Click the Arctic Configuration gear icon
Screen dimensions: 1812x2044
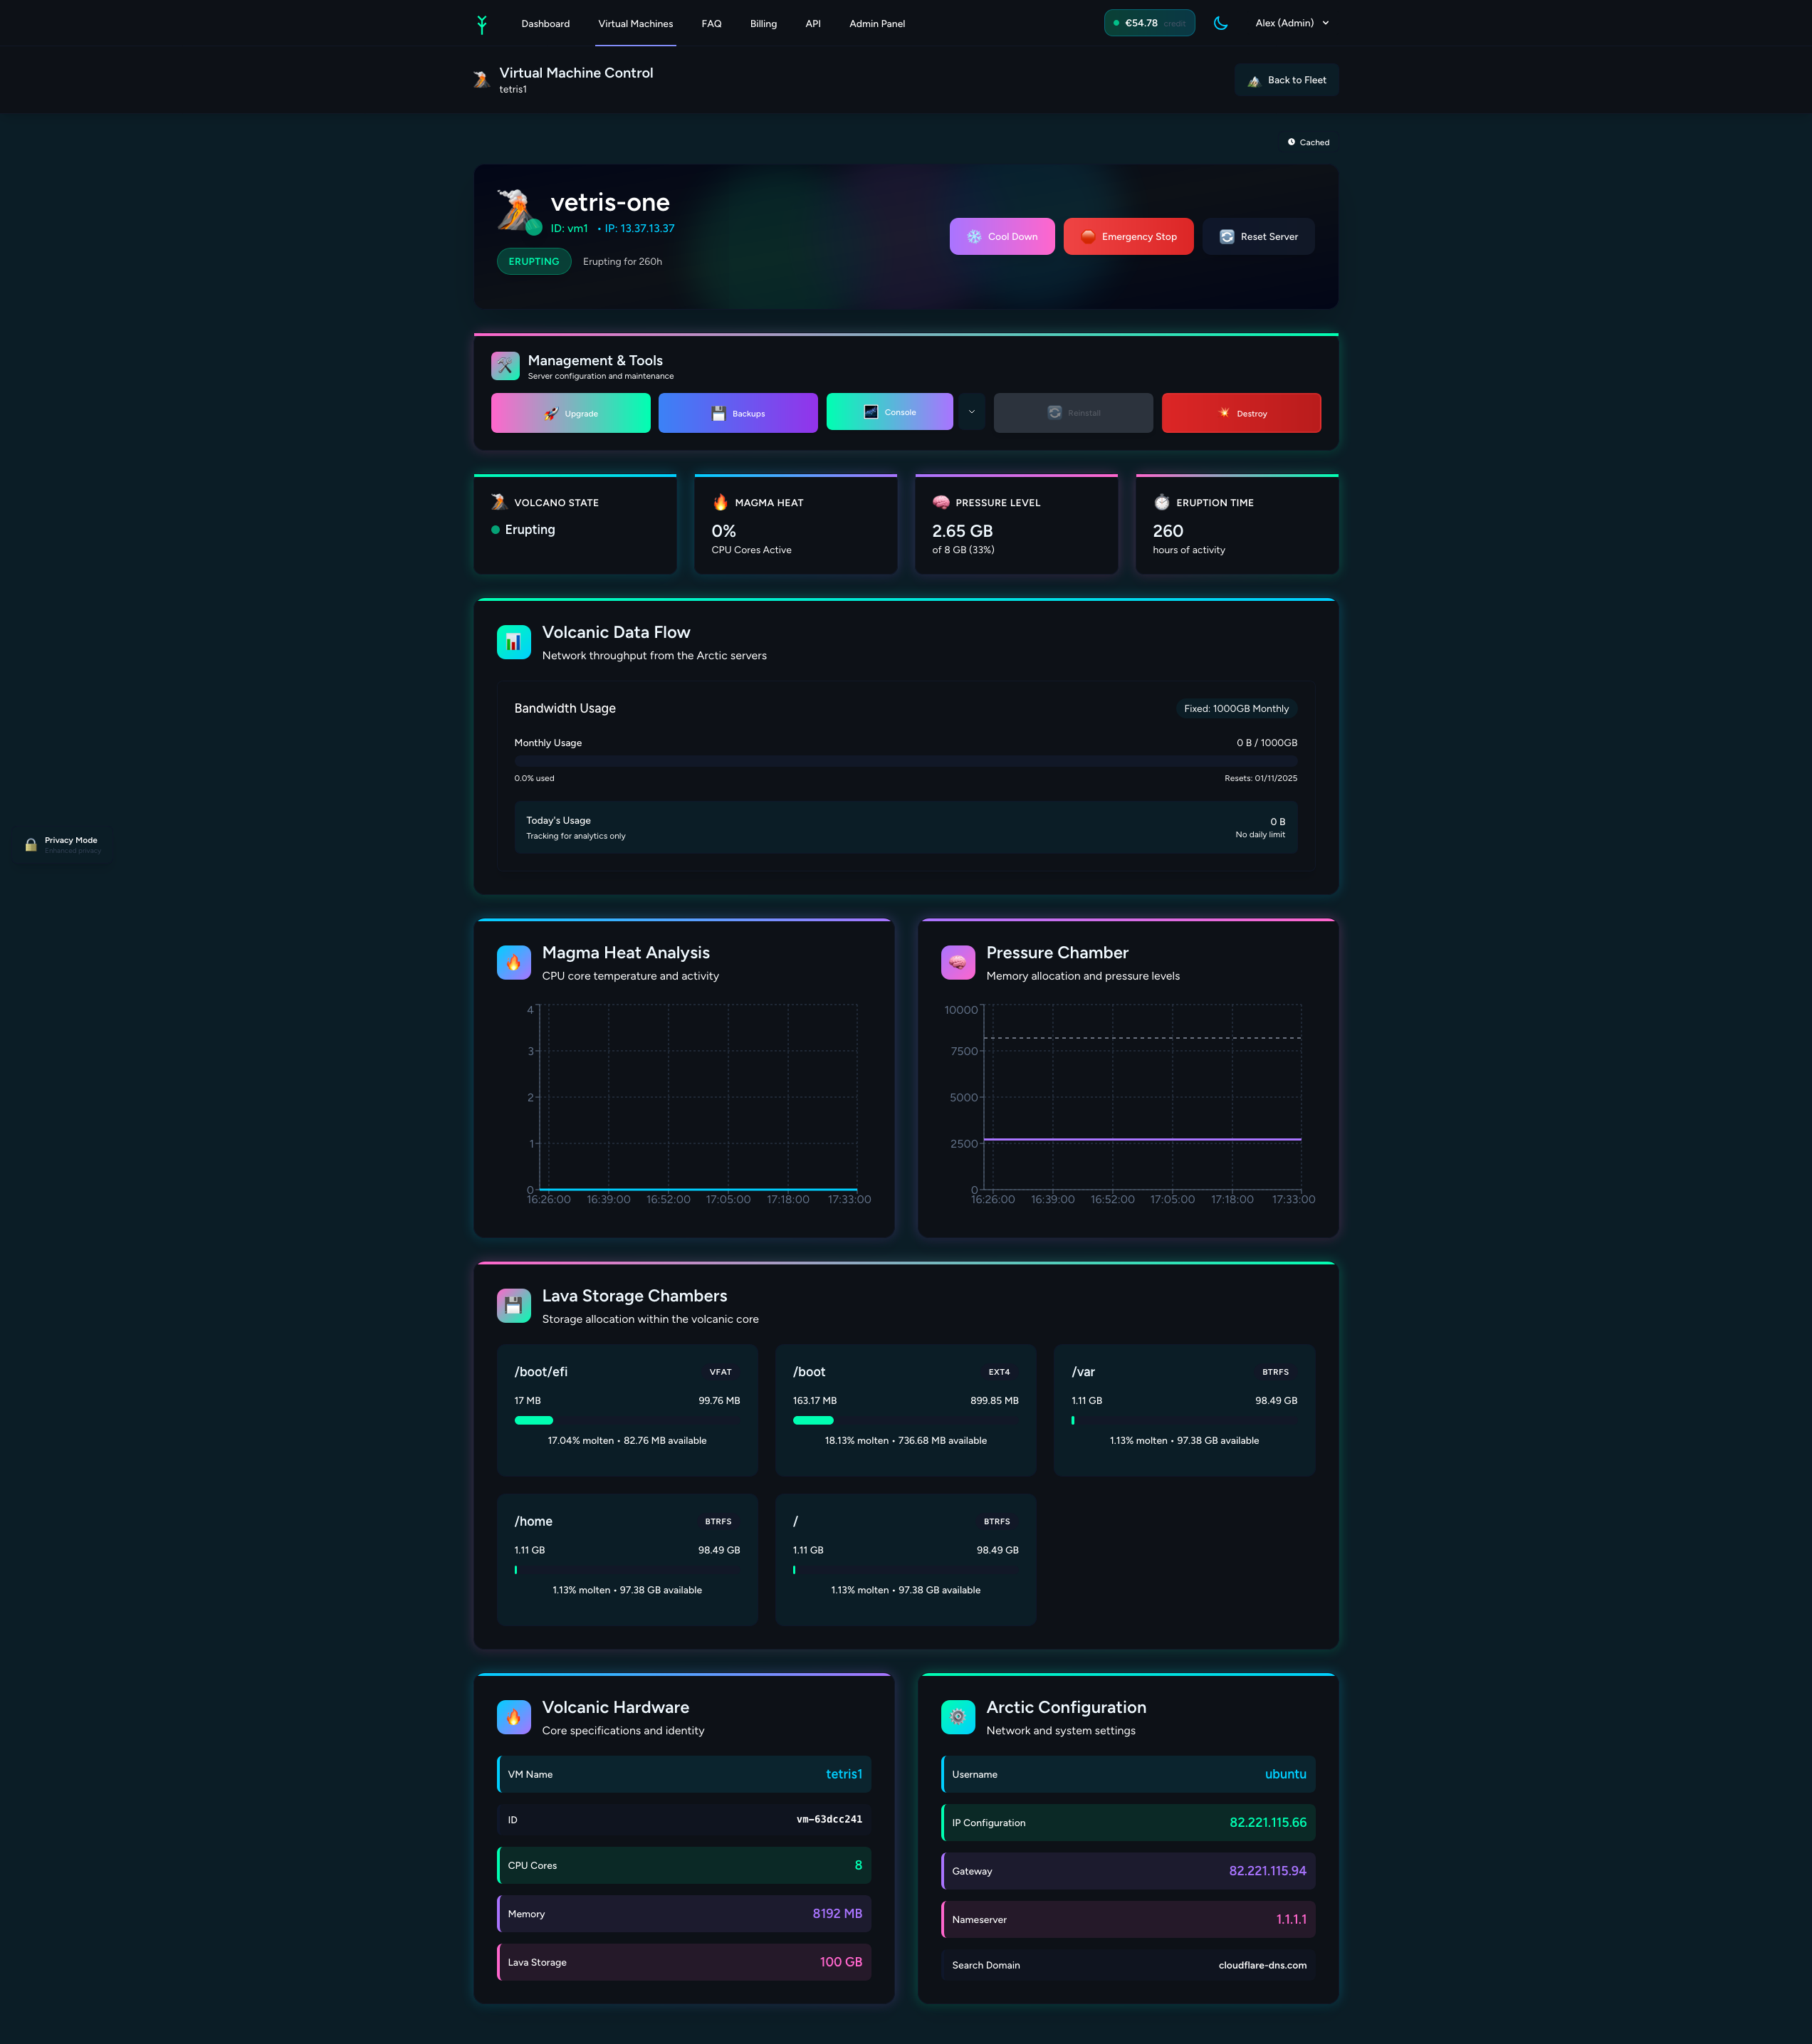point(958,1717)
